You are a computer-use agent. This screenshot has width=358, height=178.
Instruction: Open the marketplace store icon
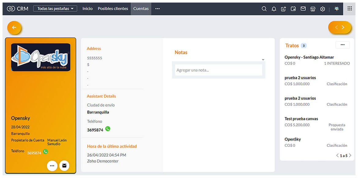[313, 9]
